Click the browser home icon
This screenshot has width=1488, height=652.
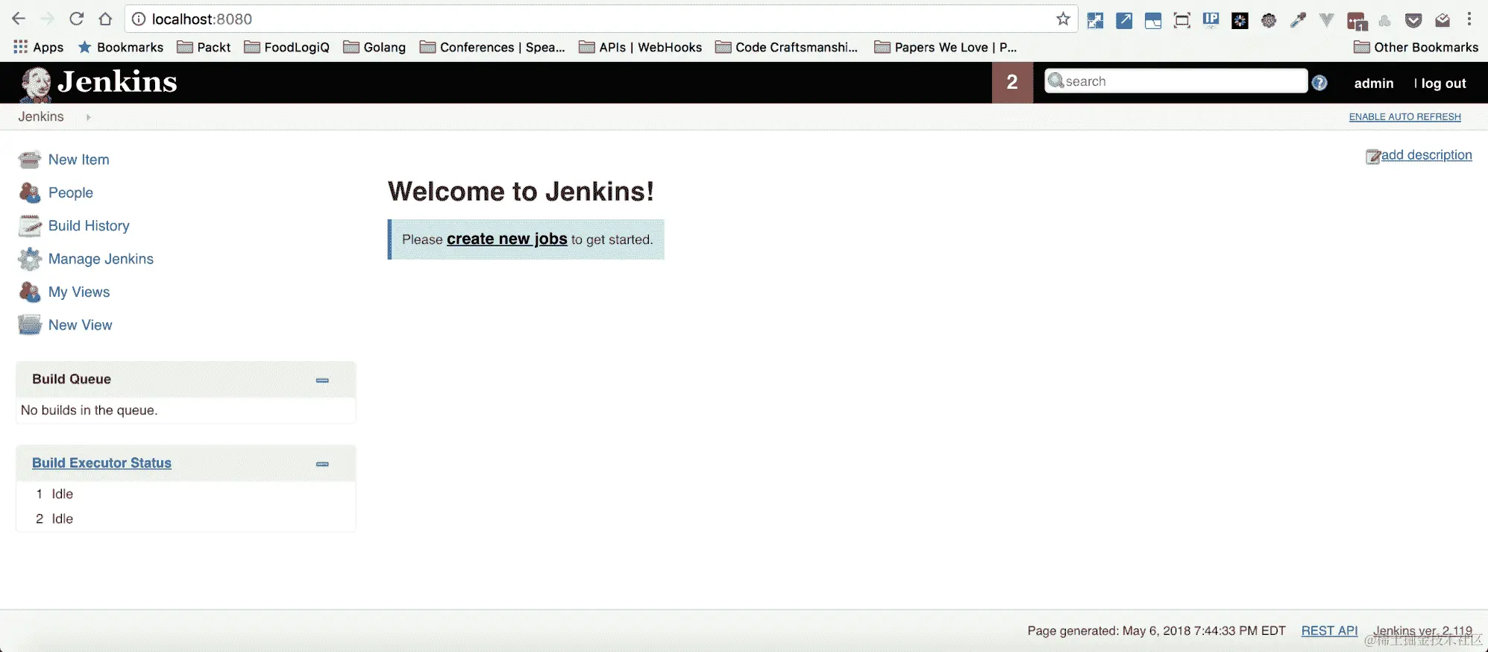click(x=105, y=19)
